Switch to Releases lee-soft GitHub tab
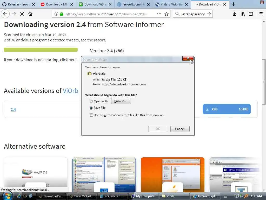This screenshot has width=266, height=200. (19, 4)
